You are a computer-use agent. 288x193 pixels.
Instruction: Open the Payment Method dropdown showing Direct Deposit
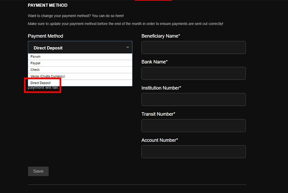point(80,47)
